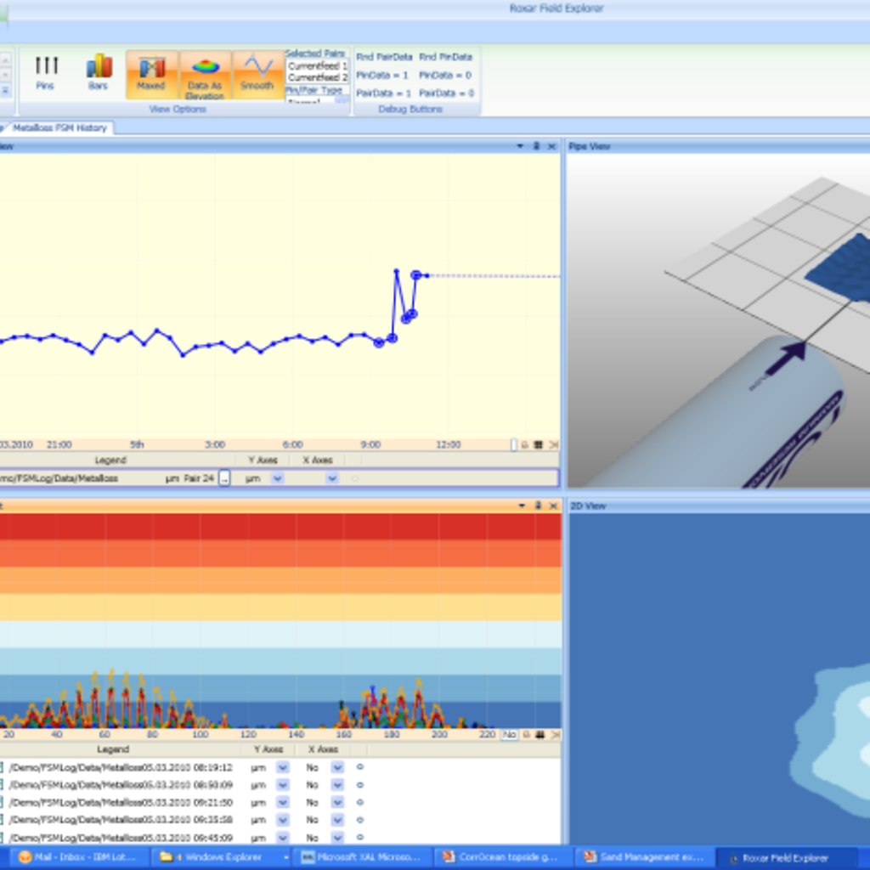Pin the lower spectrum chart panel
The width and height of the screenshot is (870, 870).
pos(537,506)
